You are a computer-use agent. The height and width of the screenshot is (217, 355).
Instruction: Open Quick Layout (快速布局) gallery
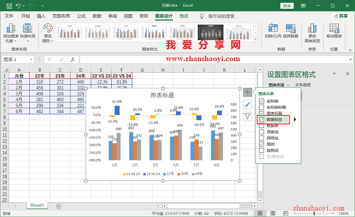[28, 33]
